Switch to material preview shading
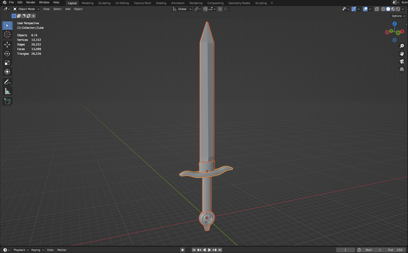The image size is (408, 253). pyautogui.click(x=393, y=9)
